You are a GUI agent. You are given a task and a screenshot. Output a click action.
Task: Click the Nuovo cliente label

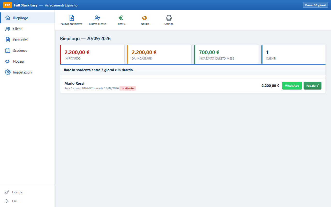(97, 24)
